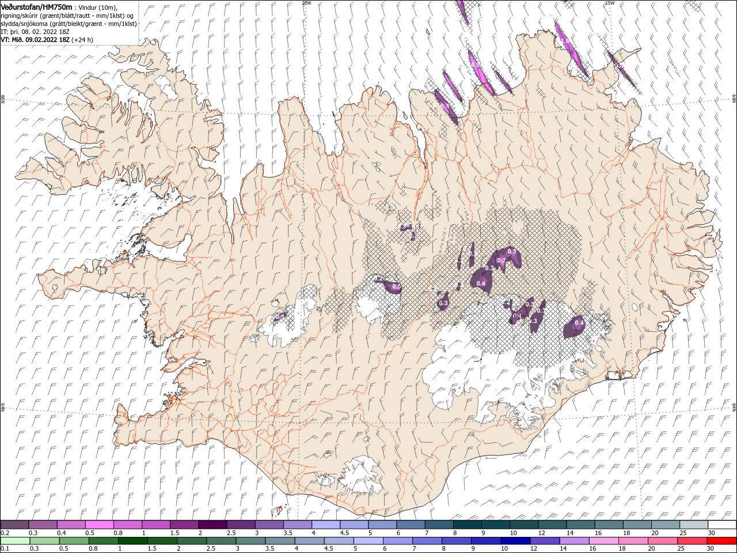Pick the 25 coral-red swatch, lower row

coord(692,541)
